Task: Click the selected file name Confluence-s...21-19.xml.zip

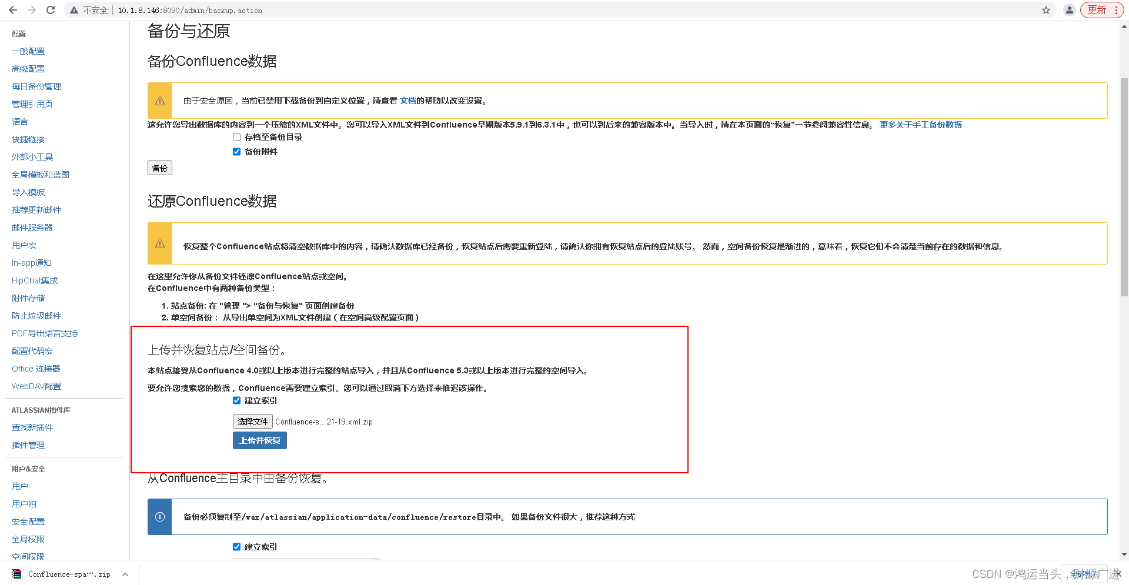Action: [324, 422]
